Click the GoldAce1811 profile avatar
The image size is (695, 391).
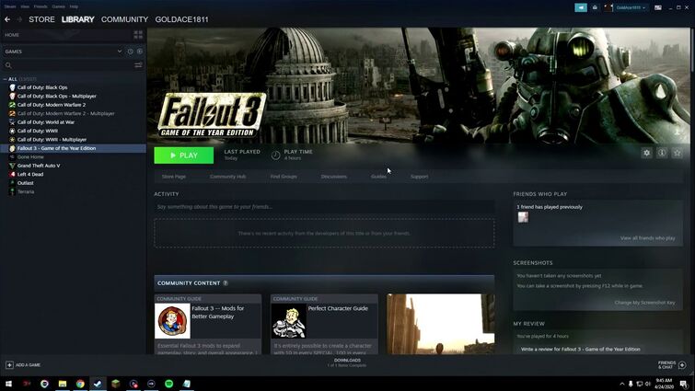click(x=608, y=7)
